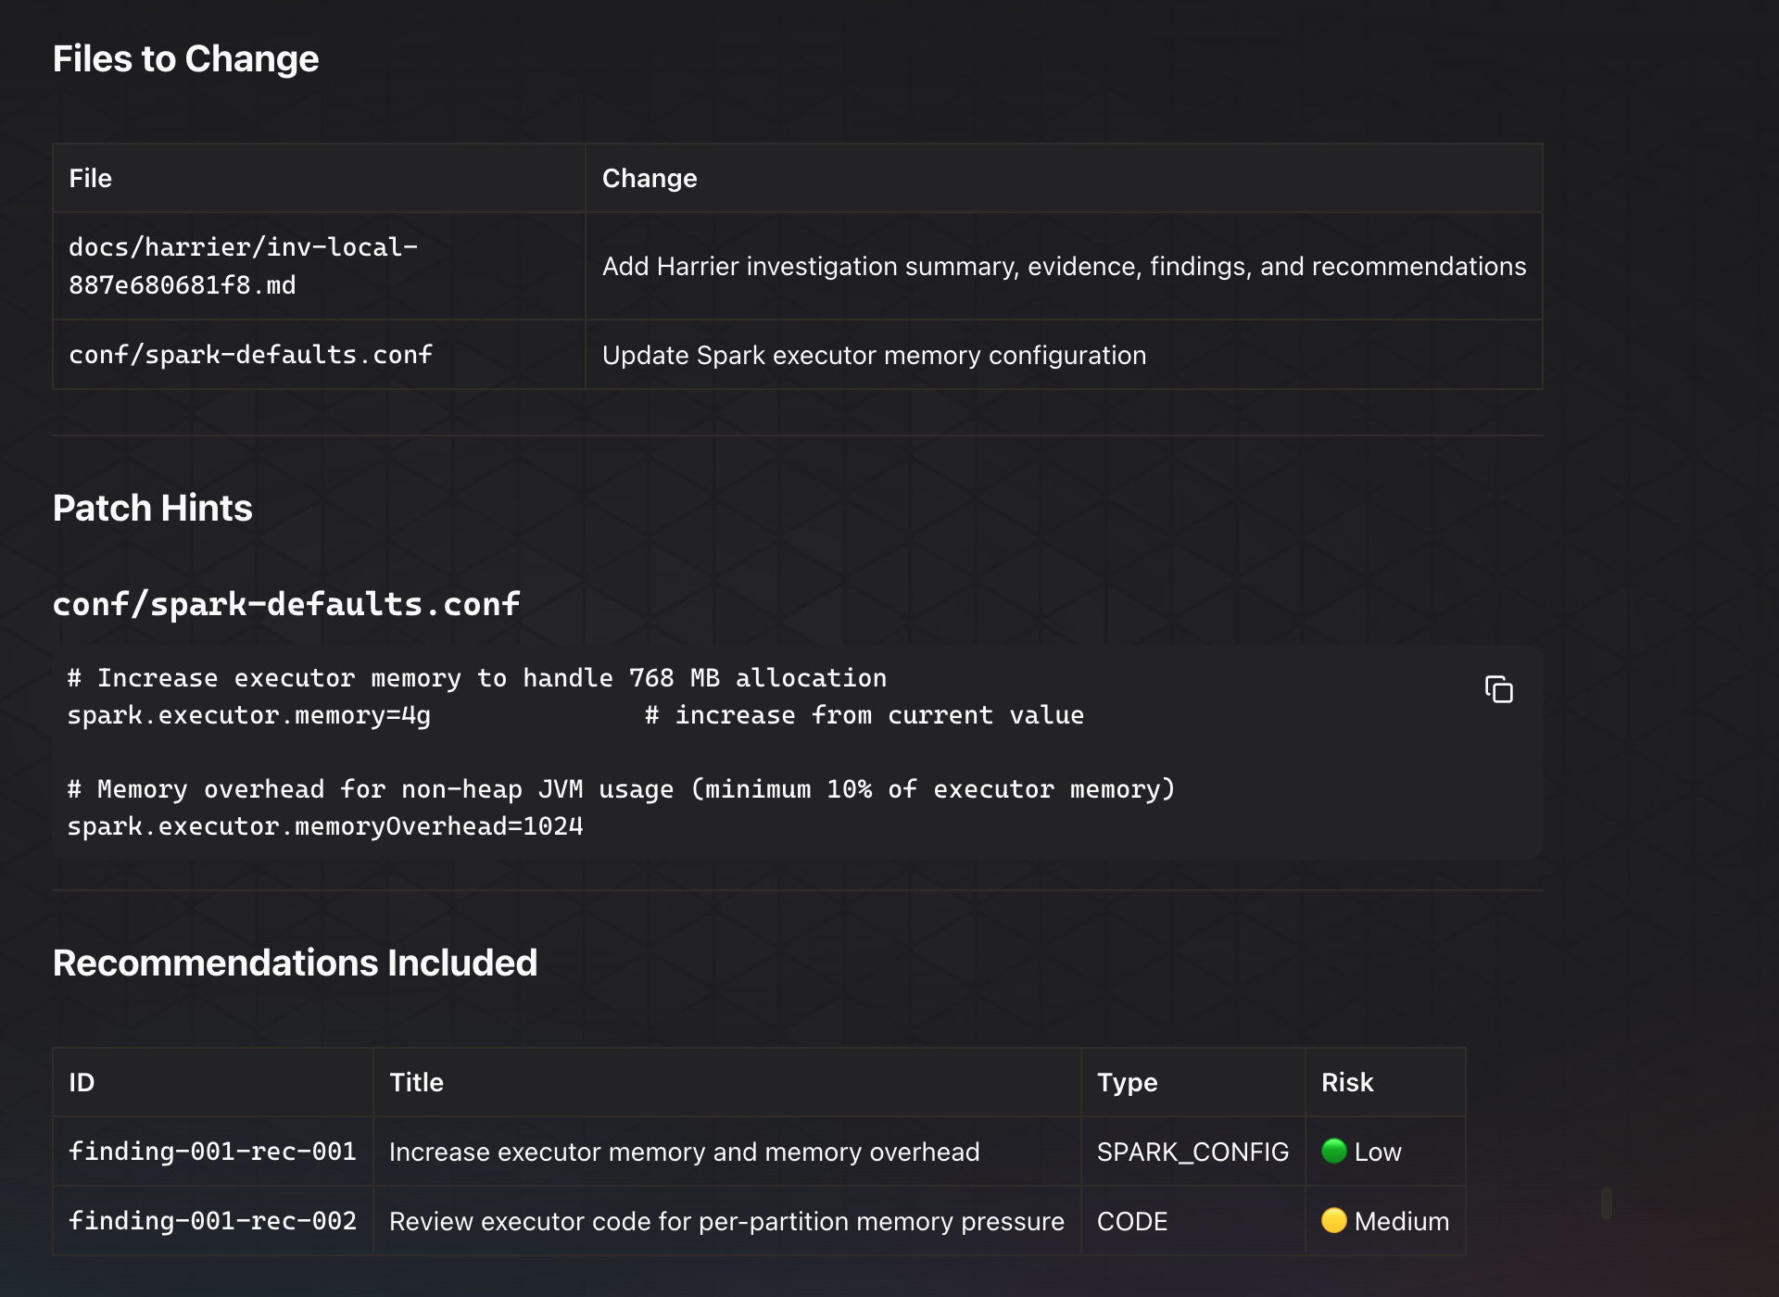Click the green Low risk indicator dot
The width and height of the screenshot is (1779, 1297).
tap(1333, 1151)
